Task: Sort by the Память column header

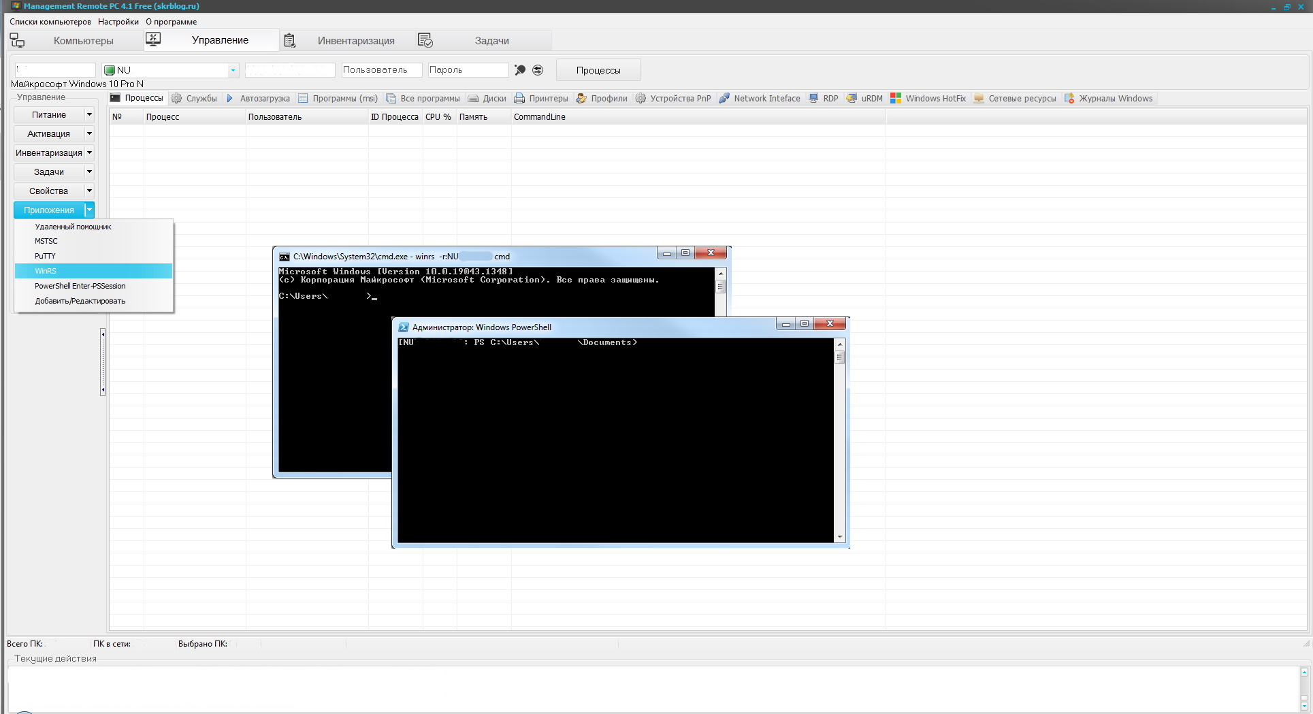Action: coord(484,117)
